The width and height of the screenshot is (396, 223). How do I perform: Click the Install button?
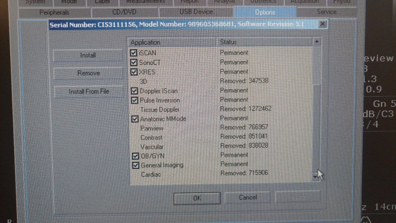pyautogui.click(x=88, y=55)
